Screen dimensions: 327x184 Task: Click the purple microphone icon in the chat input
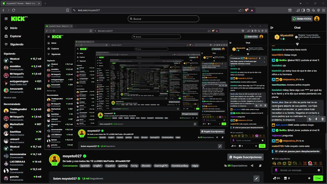coord(276,170)
